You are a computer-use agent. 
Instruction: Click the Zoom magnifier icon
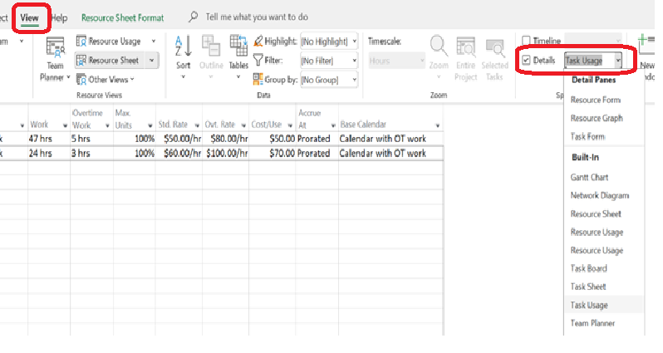(439, 47)
